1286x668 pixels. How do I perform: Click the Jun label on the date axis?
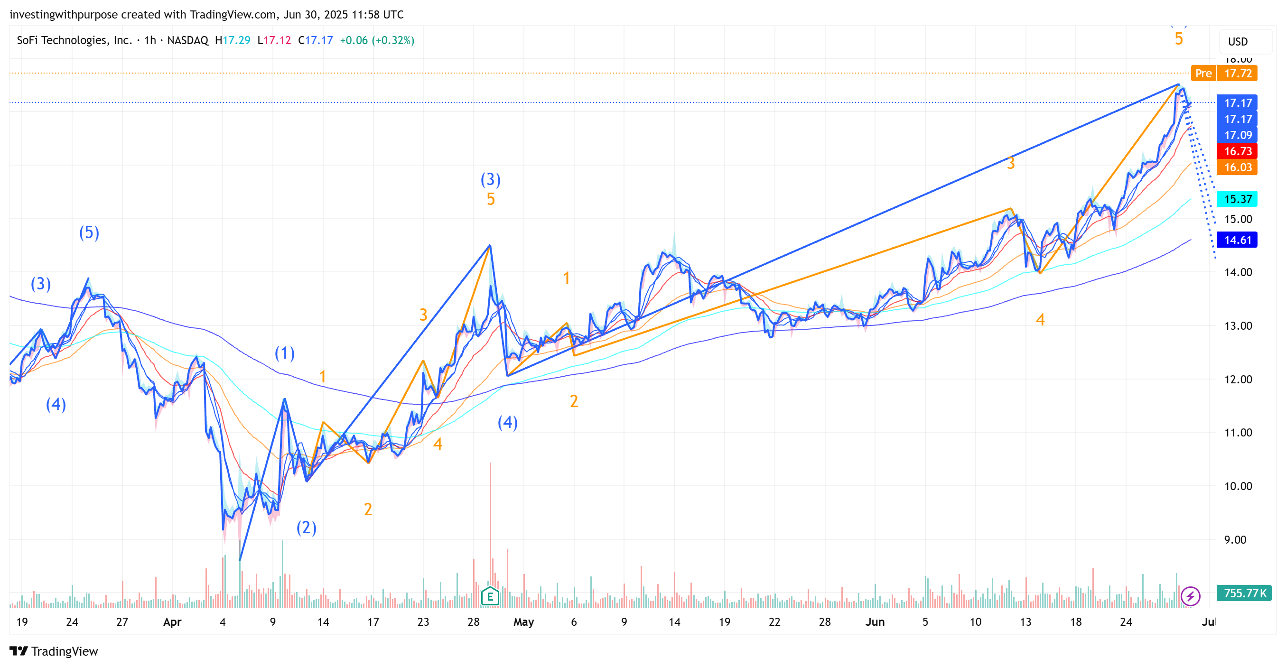(875, 622)
